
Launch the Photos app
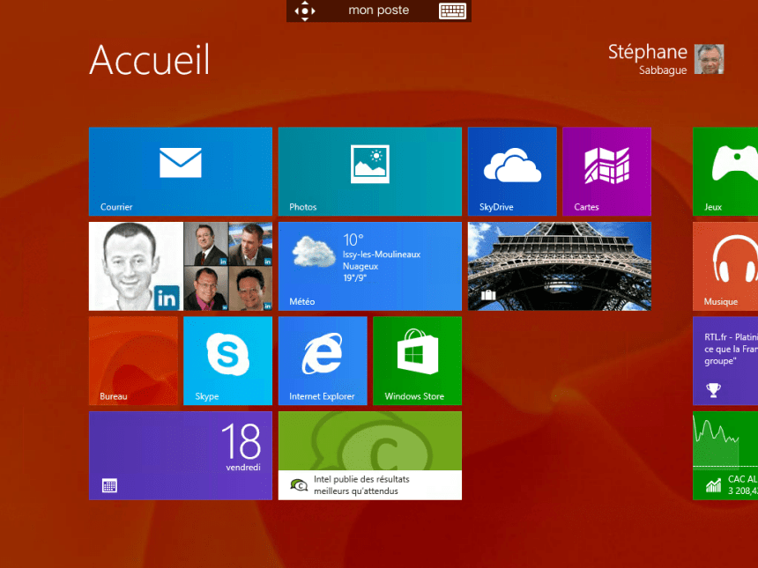(369, 171)
